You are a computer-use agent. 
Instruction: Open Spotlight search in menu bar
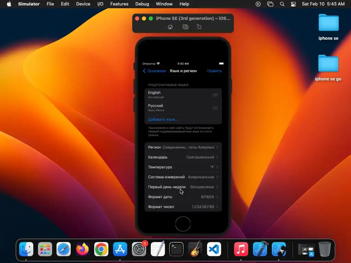pos(282,4)
